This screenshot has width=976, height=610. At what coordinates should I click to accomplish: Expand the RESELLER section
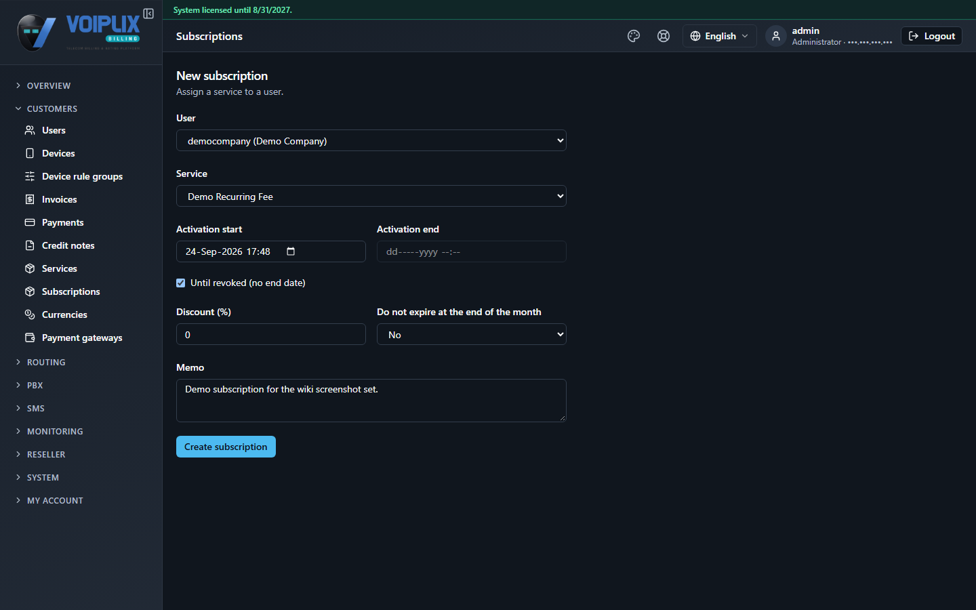41,454
